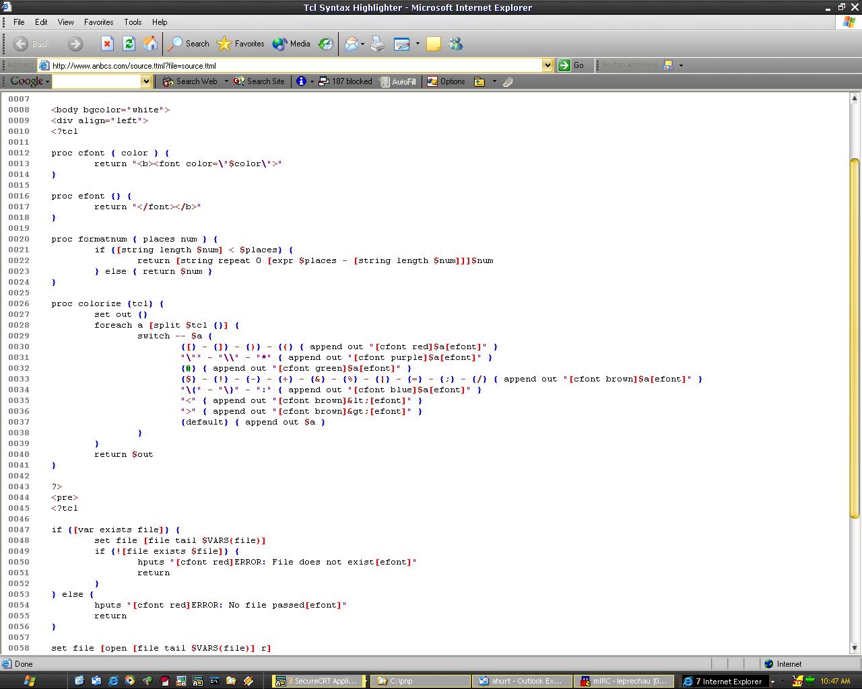The image size is (862, 689).
Task: Open the History icon
Action: click(x=325, y=44)
